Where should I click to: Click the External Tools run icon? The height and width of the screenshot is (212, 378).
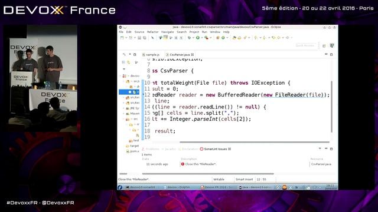206,38
